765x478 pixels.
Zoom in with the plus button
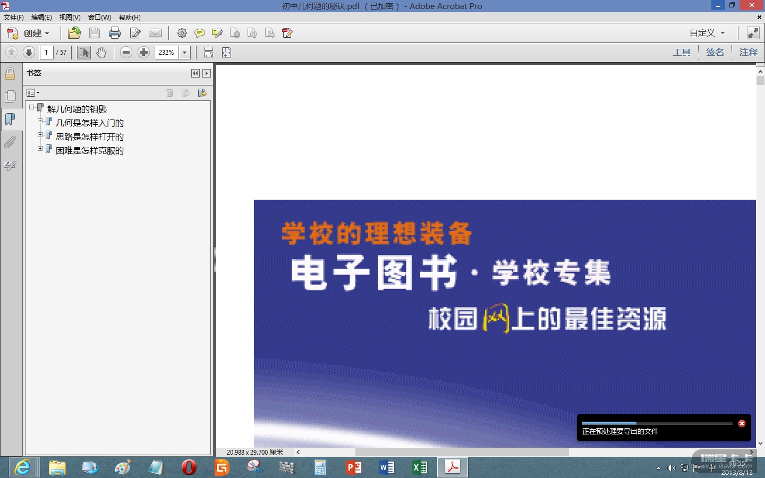tap(143, 52)
